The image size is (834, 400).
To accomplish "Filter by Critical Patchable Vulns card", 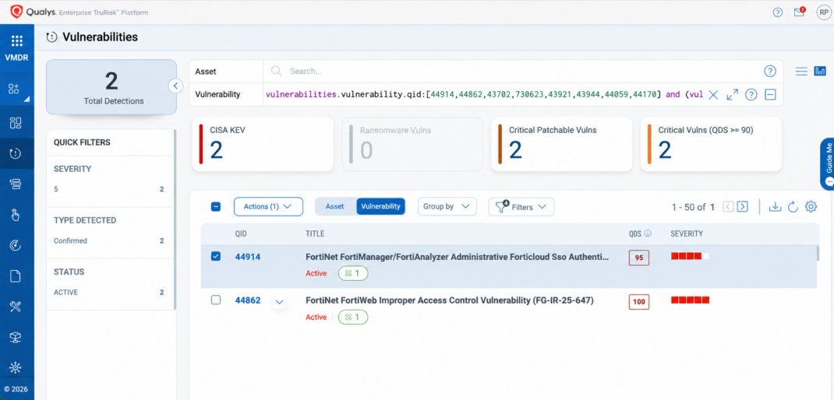I will pyautogui.click(x=562, y=144).
